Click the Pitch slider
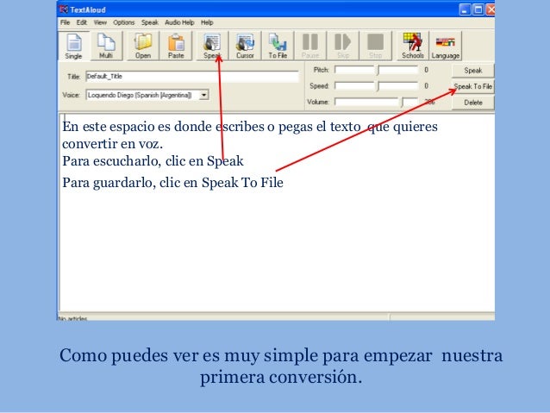This screenshot has height=413, width=550. coord(377,70)
